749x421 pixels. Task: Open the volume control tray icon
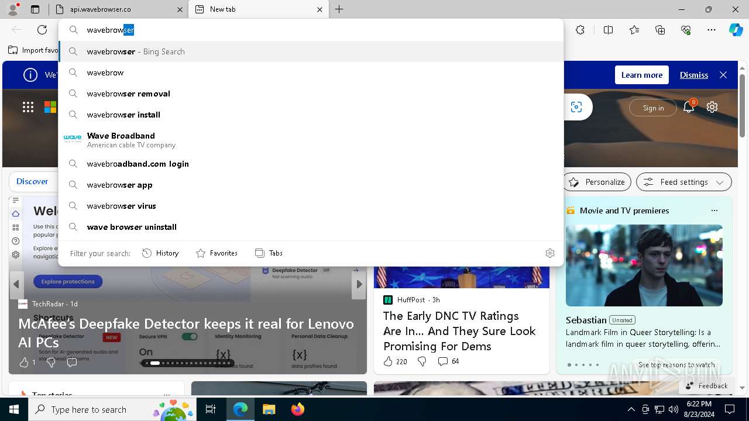point(674,409)
